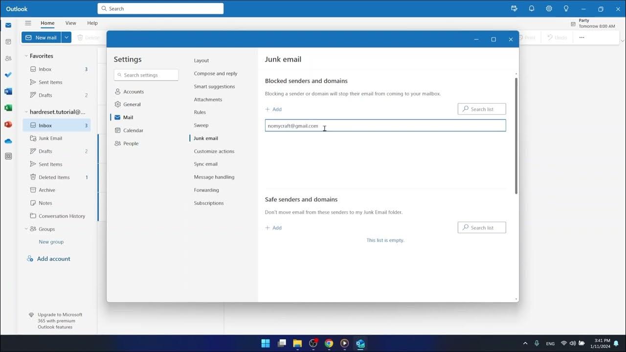Collapse the Favorites section
The image size is (626, 352).
click(26, 56)
